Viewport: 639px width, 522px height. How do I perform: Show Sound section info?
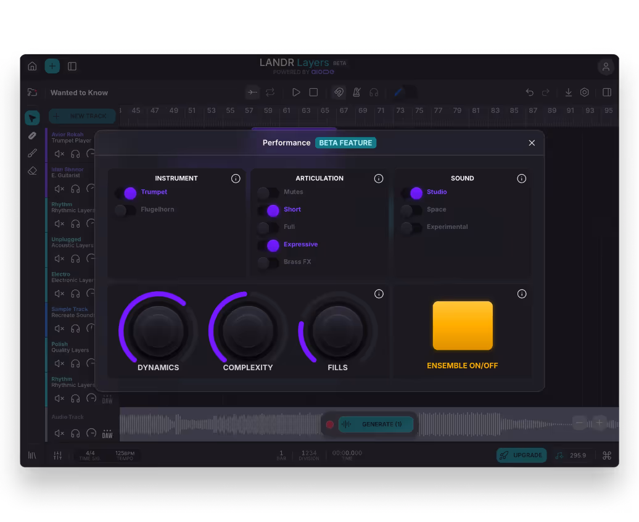click(x=522, y=178)
